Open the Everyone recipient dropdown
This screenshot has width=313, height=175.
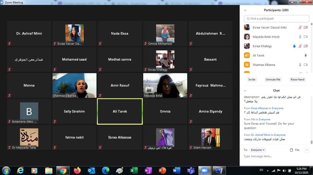point(258,150)
